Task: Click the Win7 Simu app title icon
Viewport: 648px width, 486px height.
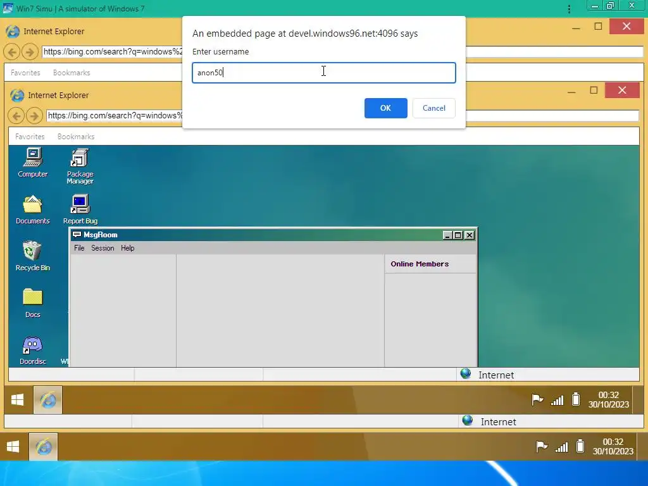Action: tap(8, 8)
